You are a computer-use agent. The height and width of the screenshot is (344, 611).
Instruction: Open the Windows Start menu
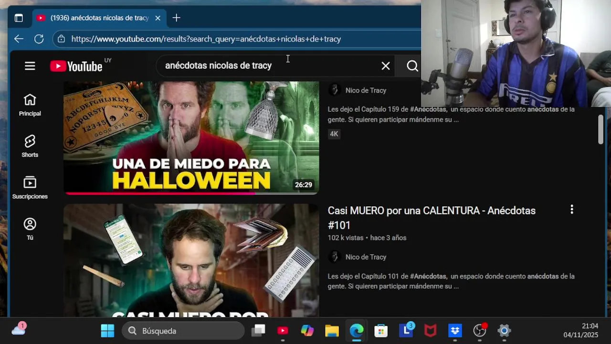click(107, 331)
